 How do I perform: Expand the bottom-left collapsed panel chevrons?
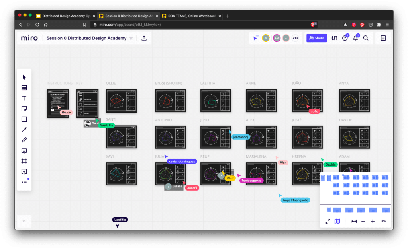point(24,221)
